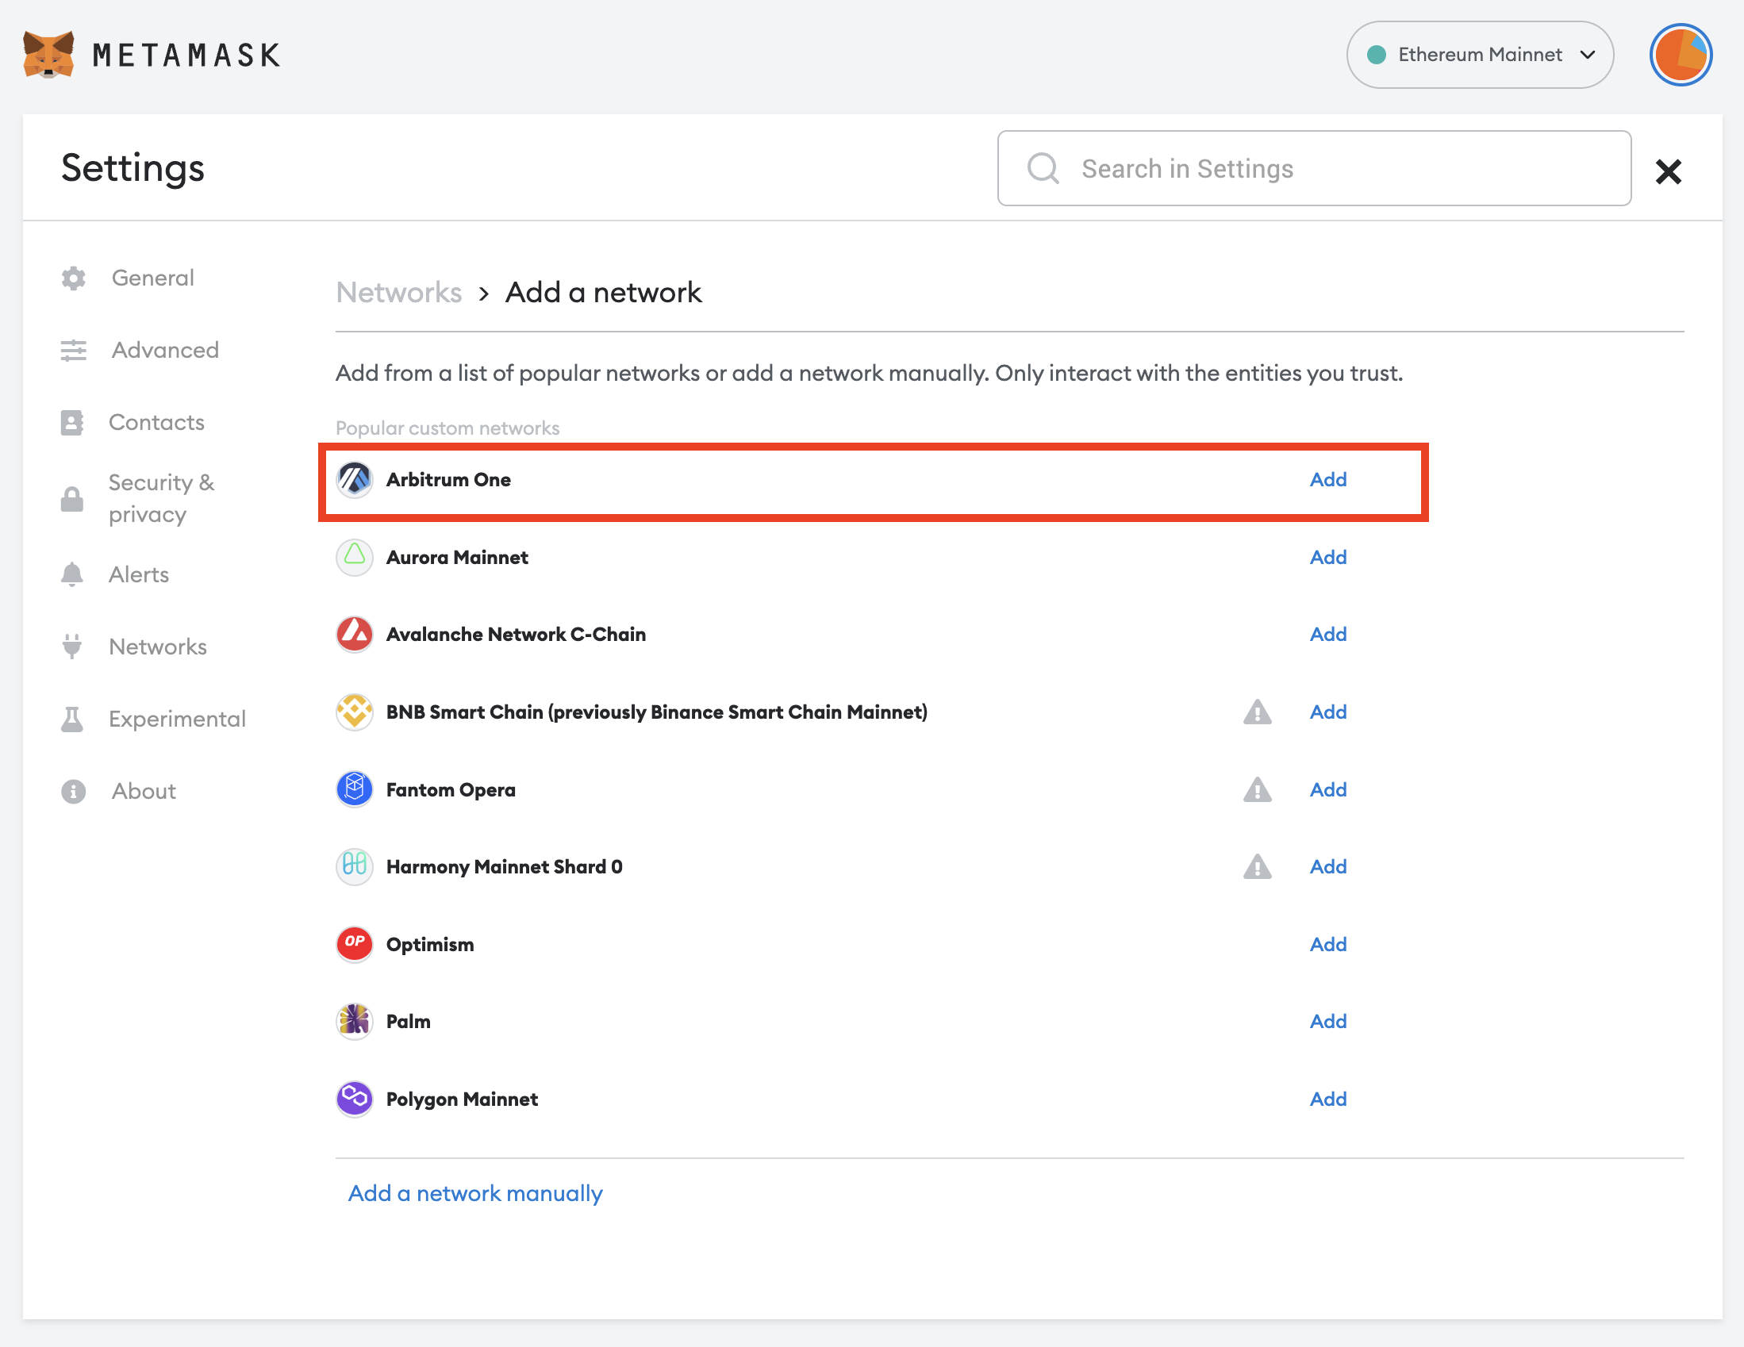Open the General settings tab

pyautogui.click(x=152, y=278)
